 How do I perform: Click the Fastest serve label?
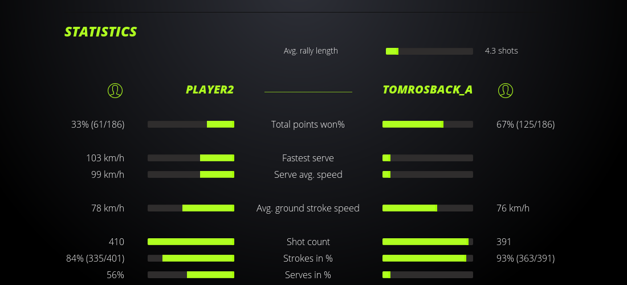[x=308, y=158]
